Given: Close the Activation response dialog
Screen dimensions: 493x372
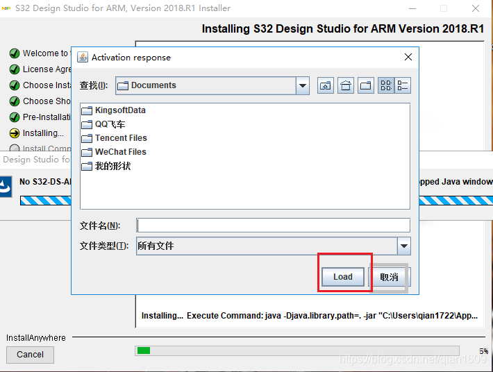Looking at the screenshot, I should tap(408, 57).
